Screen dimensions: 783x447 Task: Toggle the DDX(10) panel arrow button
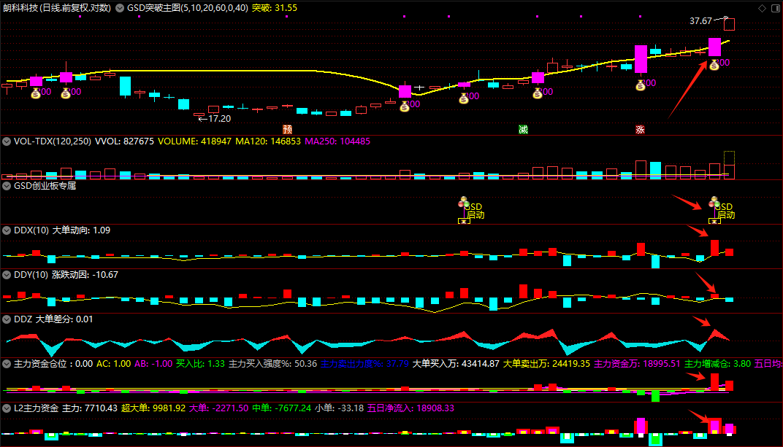(7, 230)
